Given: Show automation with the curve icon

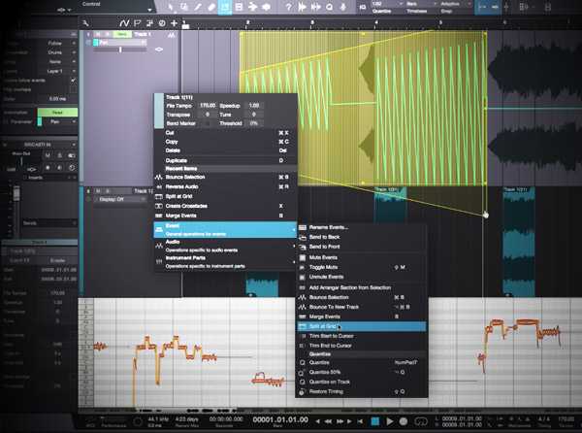Looking at the screenshot, I should (124, 23).
